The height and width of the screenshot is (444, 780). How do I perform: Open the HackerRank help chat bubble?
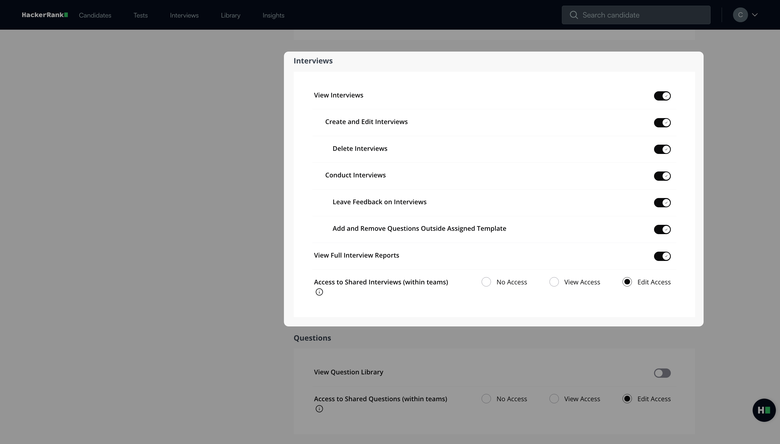(764, 410)
